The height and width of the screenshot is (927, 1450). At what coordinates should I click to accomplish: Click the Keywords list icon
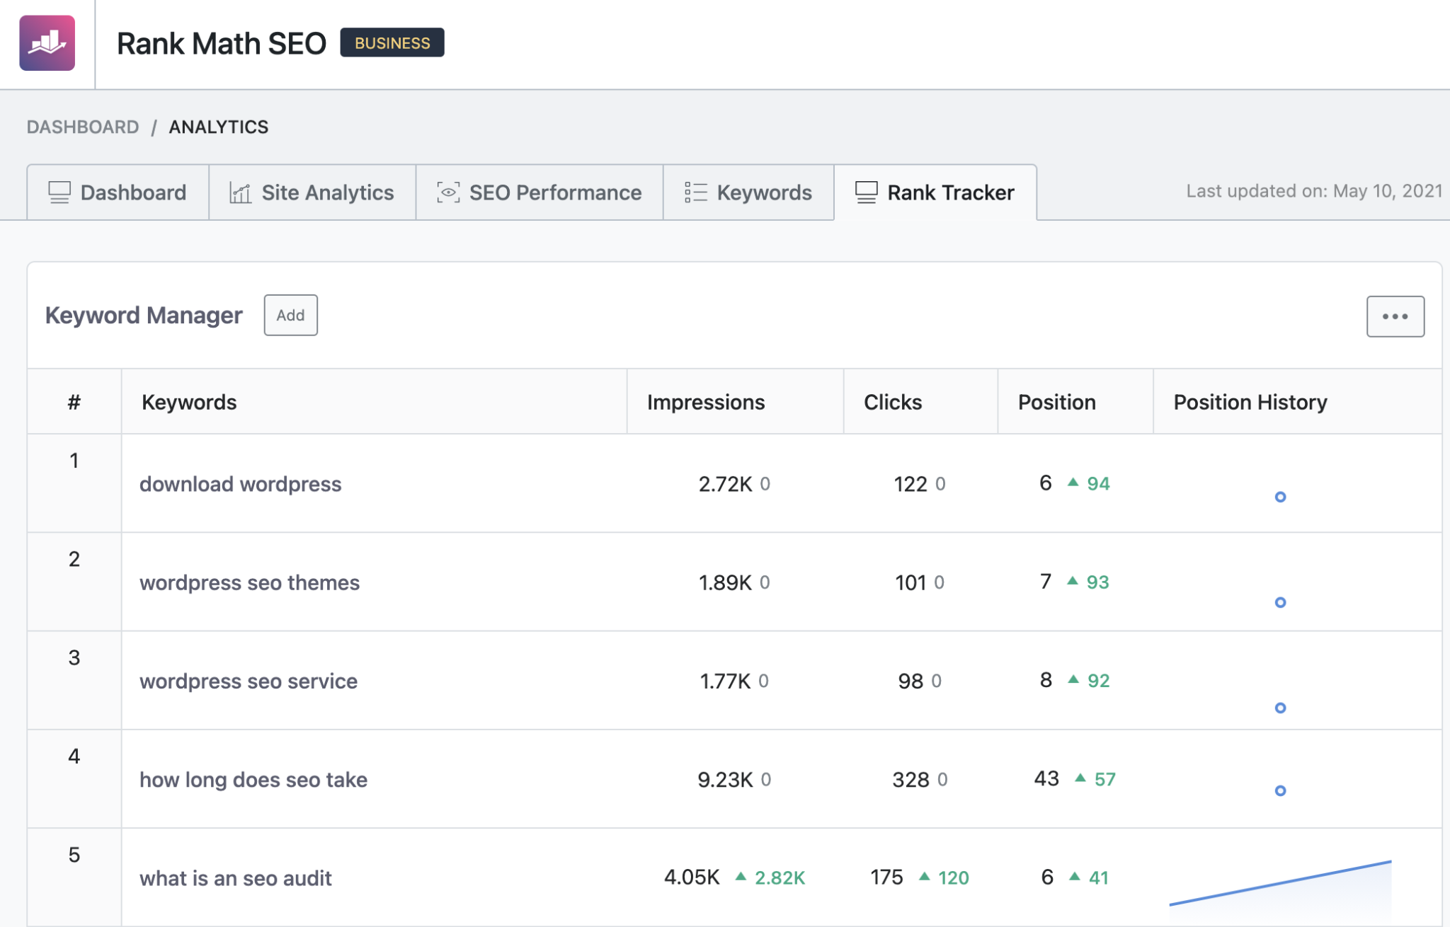click(x=696, y=192)
